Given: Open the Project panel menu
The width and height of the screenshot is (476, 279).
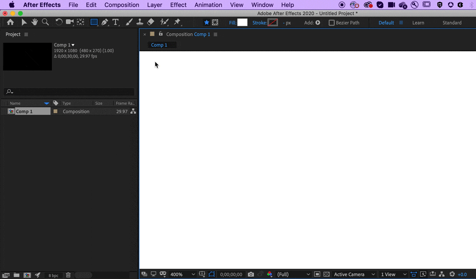Looking at the screenshot, I should pyautogui.click(x=26, y=35).
